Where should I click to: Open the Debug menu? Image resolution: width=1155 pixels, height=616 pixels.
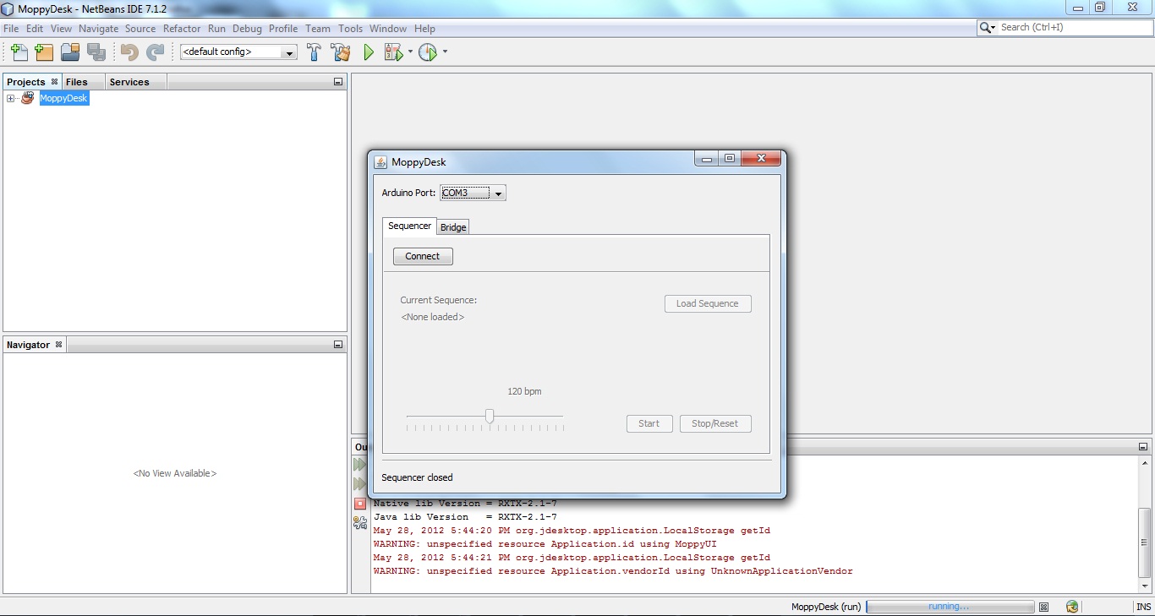pos(247,29)
